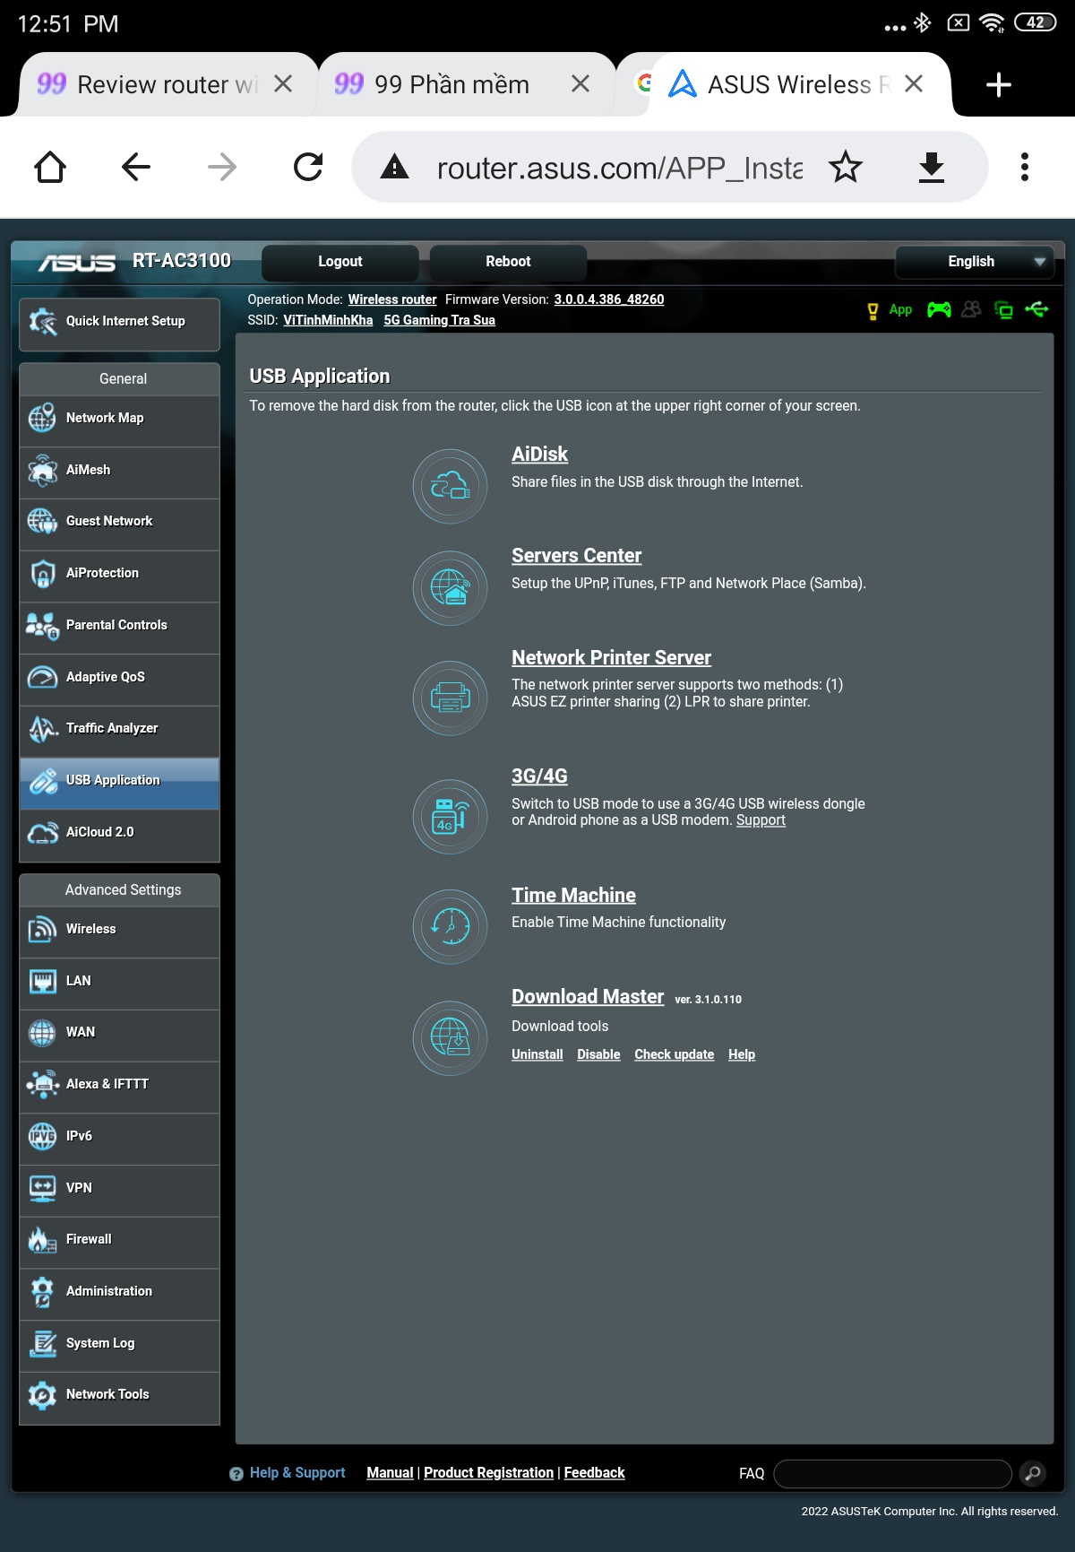Select the 3G/4G dongle icon

pyautogui.click(x=450, y=817)
